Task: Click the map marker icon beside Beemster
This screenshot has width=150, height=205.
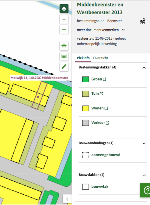Action: point(142,21)
